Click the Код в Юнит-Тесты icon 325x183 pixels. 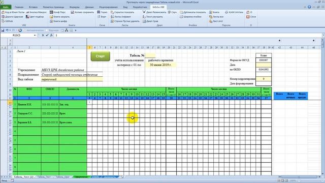click(3, 12)
